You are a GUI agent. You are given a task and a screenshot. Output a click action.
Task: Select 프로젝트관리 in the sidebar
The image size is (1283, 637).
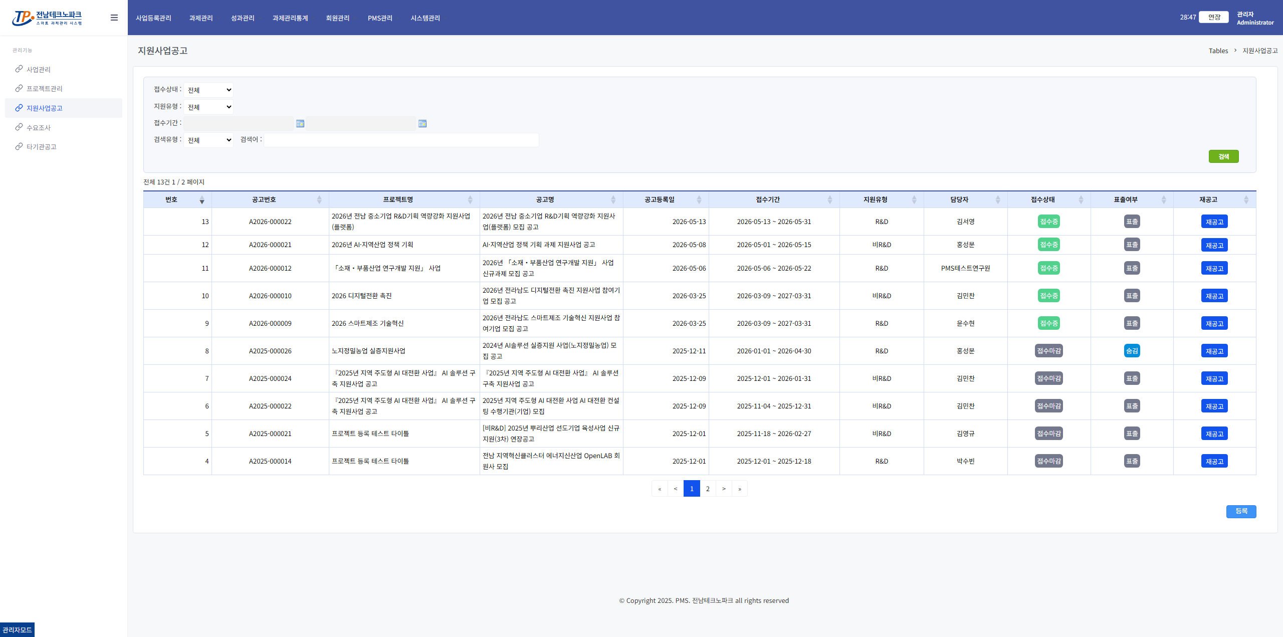(x=64, y=89)
